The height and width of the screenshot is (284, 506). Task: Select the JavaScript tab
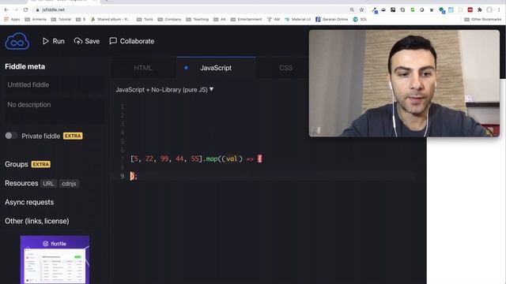coord(216,68)
